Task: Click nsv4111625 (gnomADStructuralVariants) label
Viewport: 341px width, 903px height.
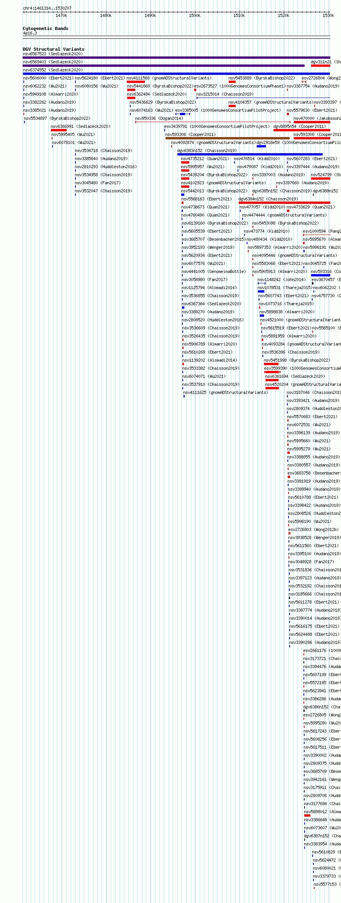Action: click(226, 392)
